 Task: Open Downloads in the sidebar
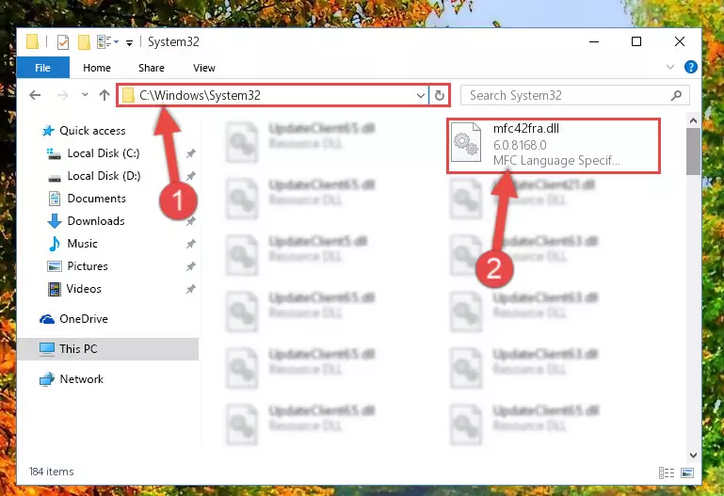(x=87, y=221)
